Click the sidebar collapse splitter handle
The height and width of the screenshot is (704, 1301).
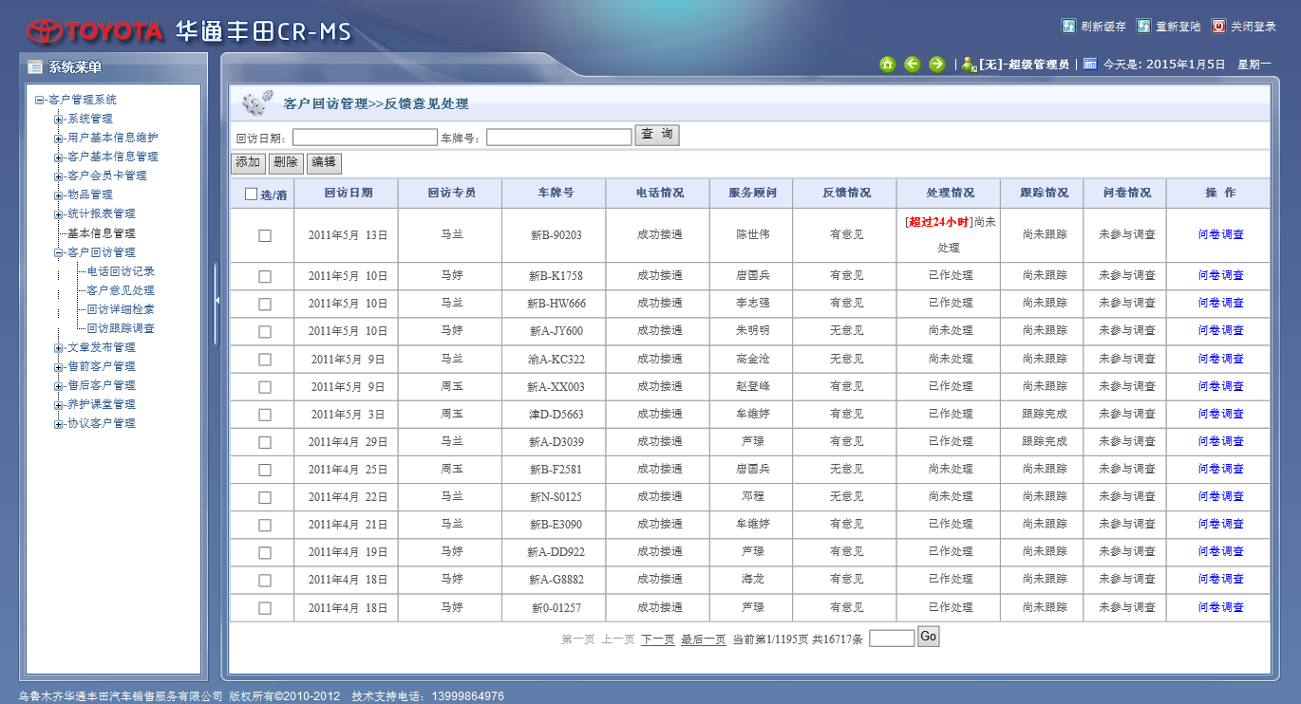[x=217, y=300]
